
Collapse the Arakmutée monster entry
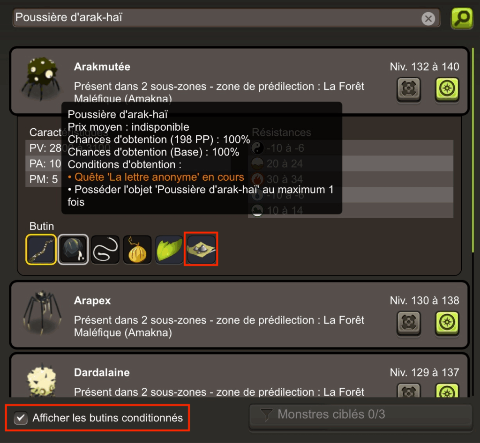pos(240,81)
